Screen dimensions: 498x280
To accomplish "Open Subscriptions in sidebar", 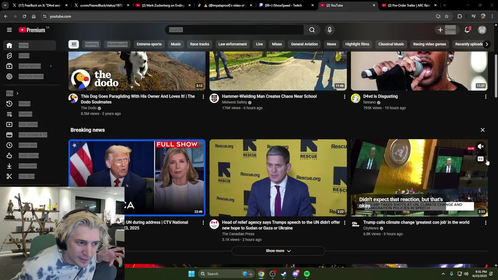I will tap(30, 66).
